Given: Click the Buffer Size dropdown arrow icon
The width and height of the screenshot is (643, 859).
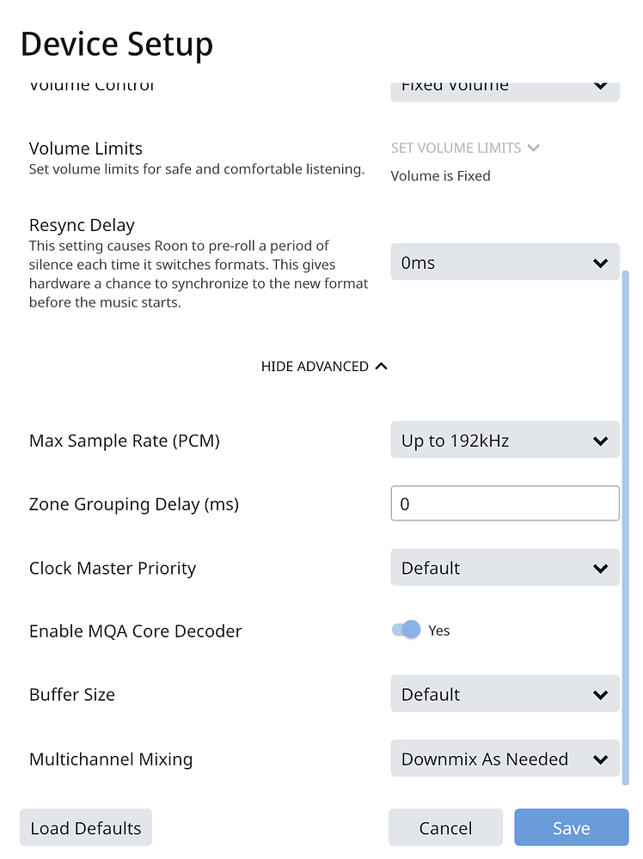Looking at the screenshot, I should 601,694.
